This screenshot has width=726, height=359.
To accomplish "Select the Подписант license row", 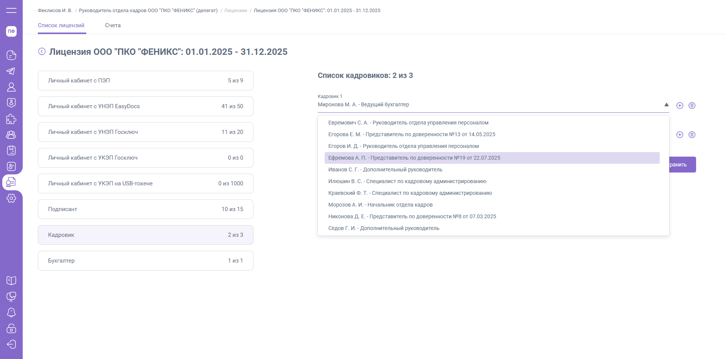I will pyautogui.click(x=146, y=209).
